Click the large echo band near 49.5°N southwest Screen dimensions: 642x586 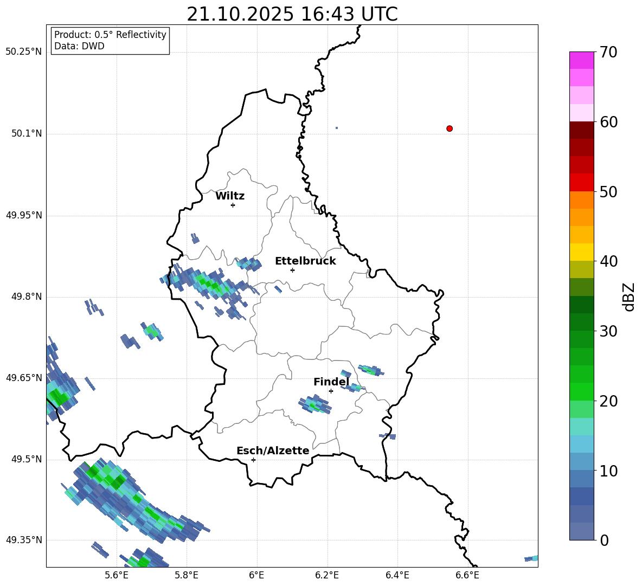(135, 501)
